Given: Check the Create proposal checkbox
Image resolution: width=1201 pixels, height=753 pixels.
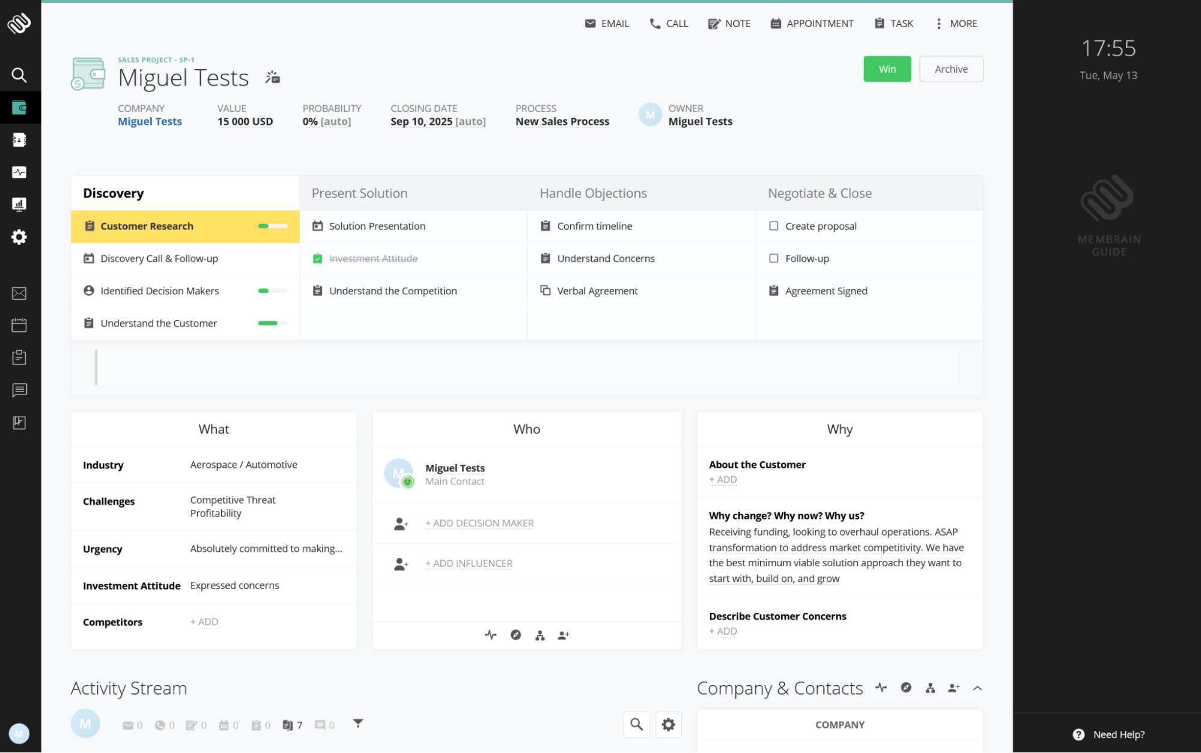Looking at the screenshot, I should tap(774, 226).
